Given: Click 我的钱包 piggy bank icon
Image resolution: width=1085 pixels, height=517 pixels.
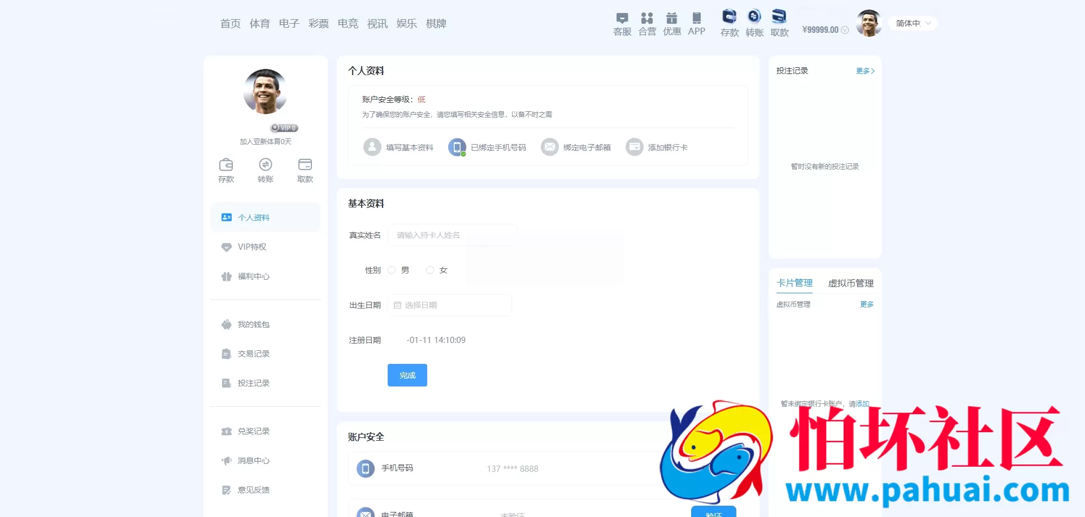Looking at the screenshot, I should [x=227, y=324].
